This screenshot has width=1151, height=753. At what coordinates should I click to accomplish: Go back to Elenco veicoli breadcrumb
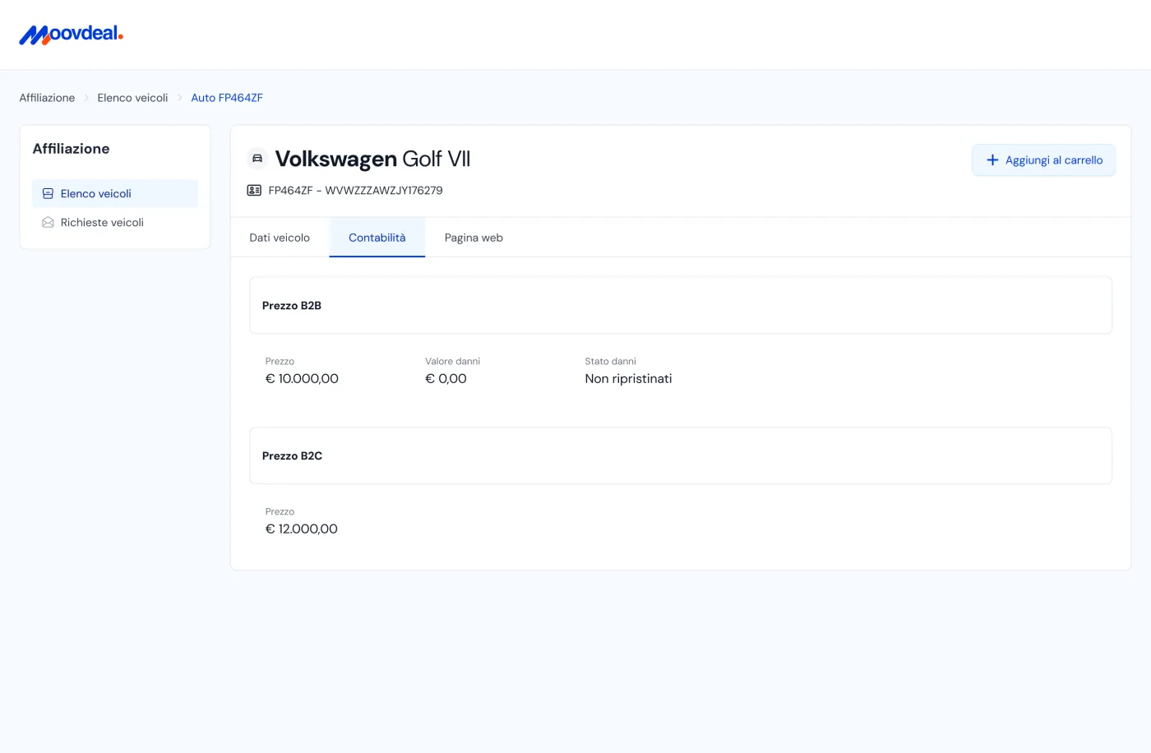(132, 98)
